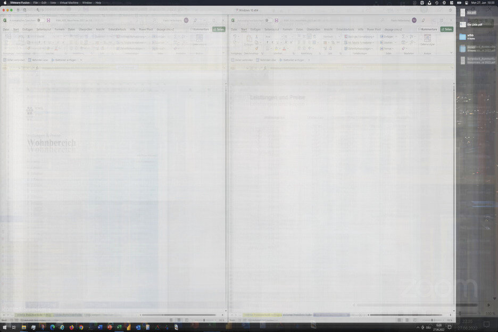Viewport: 498px width, 332px height.
Task: Open Ansicht tab in Leistungen und Preise window
Action: 328,30
